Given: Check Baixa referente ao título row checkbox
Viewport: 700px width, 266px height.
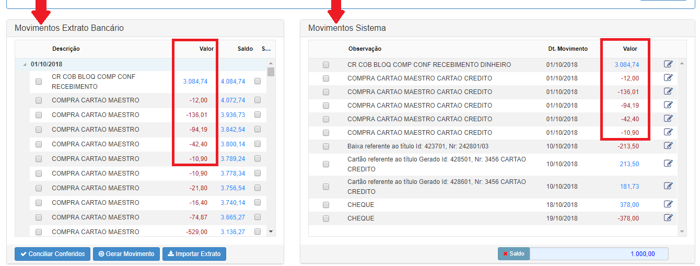Looking at the screenshot, I should coord(326,146).
